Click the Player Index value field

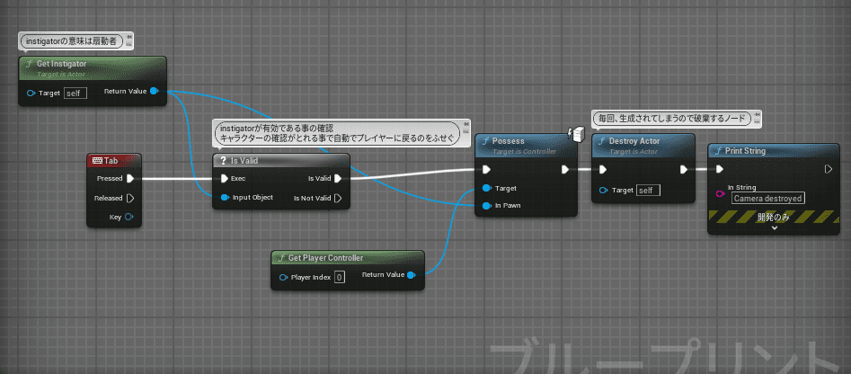point(339,277)
